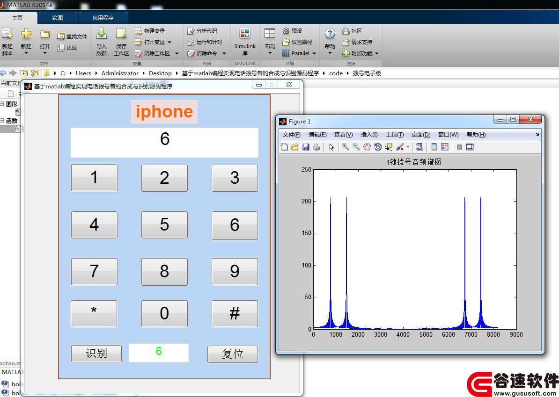Switch to the Plots (绘图) tab
559x397 pixels.
[58, 18]
